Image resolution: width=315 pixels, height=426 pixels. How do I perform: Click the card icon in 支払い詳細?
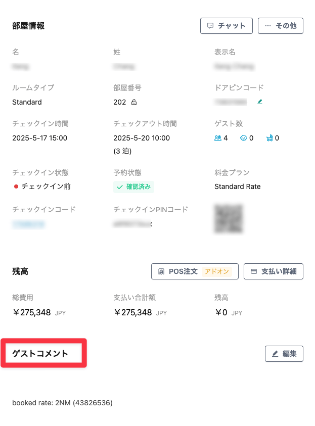tap(254, 271)
